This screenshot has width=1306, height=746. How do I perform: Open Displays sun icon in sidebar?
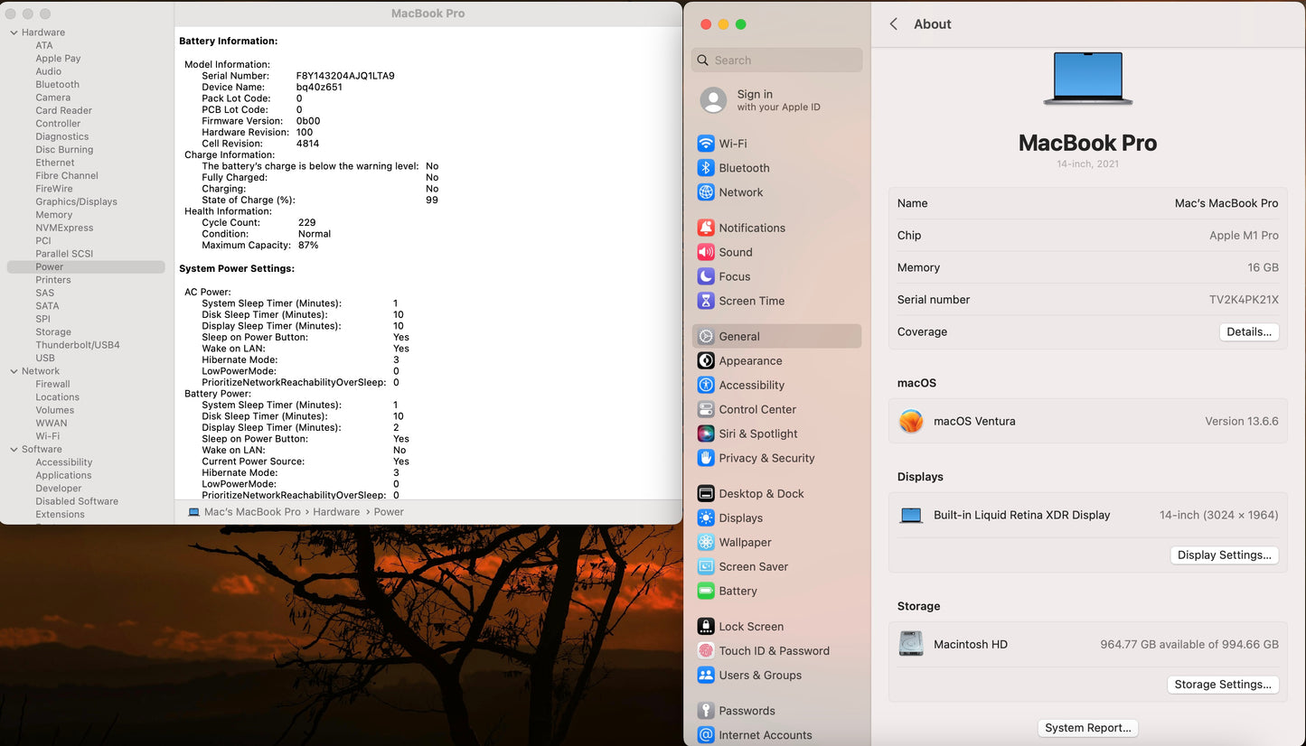pyautogui.click(x=706, y=518)
